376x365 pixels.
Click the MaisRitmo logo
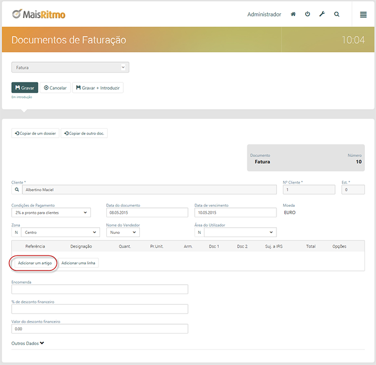coord(39,14)
